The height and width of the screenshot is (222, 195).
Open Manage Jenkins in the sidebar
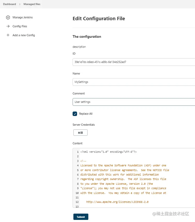pos(23,17)
